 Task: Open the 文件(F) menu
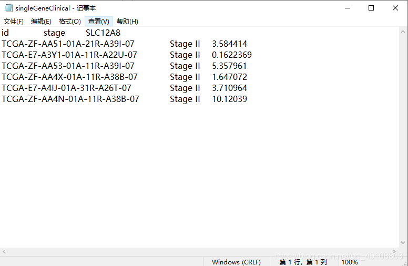click(x=14, y=22)
